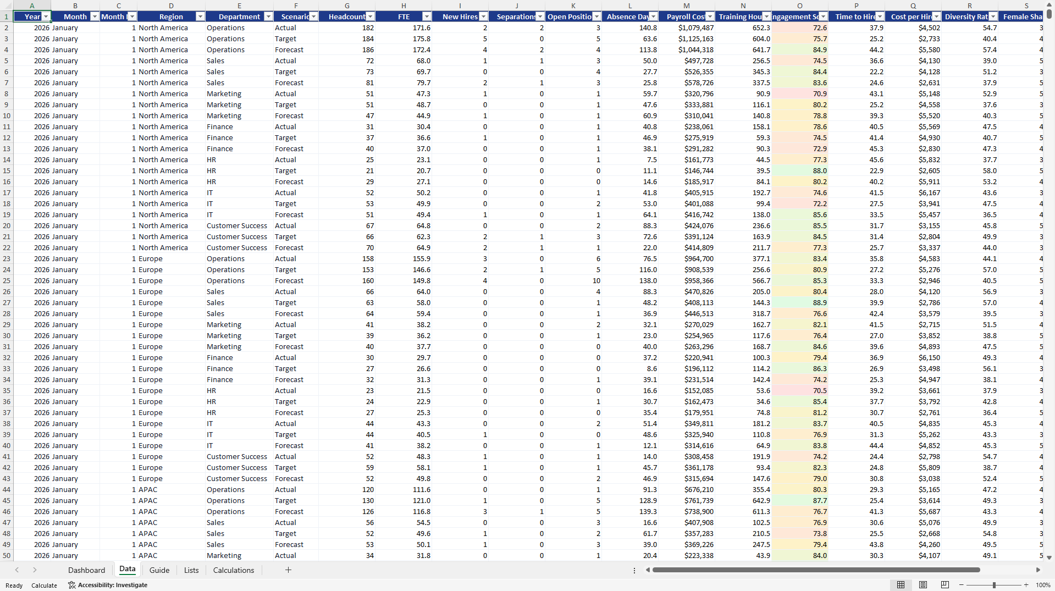The width and height of the screenshot is (1055, 591).
Task: Add a new sheet with plus icon
Action: [288, 570]
